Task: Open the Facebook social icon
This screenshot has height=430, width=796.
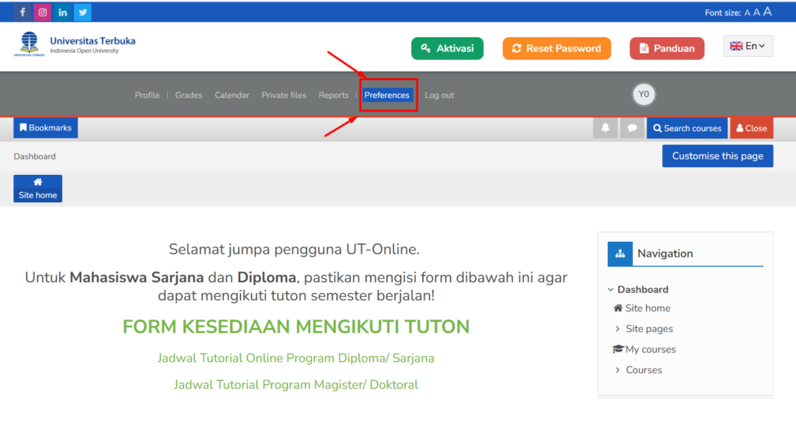Action: click(22, 12)
